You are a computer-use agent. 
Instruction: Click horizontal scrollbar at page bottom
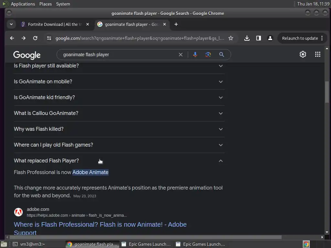click(x=146, y=237)
